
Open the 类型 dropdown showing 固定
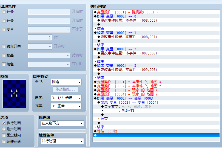coord(66,82)
